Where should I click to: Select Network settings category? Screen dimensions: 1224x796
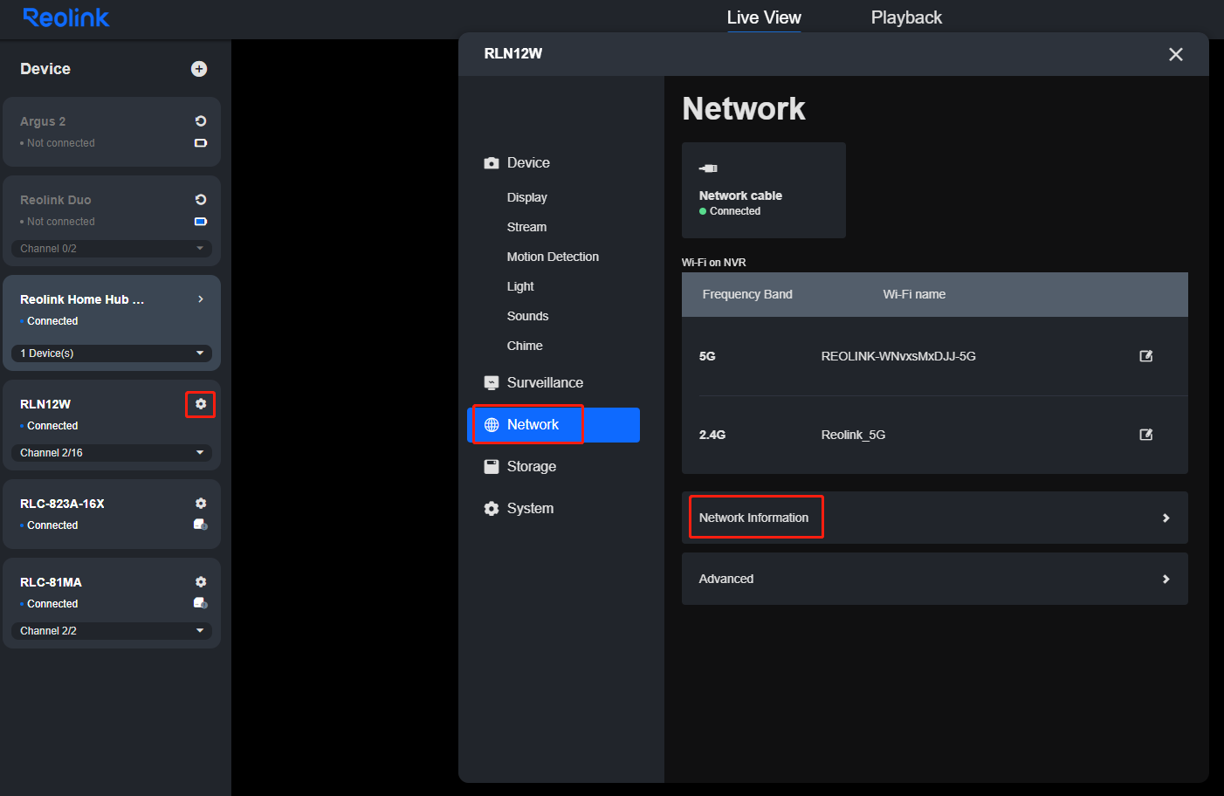(554, 425)
